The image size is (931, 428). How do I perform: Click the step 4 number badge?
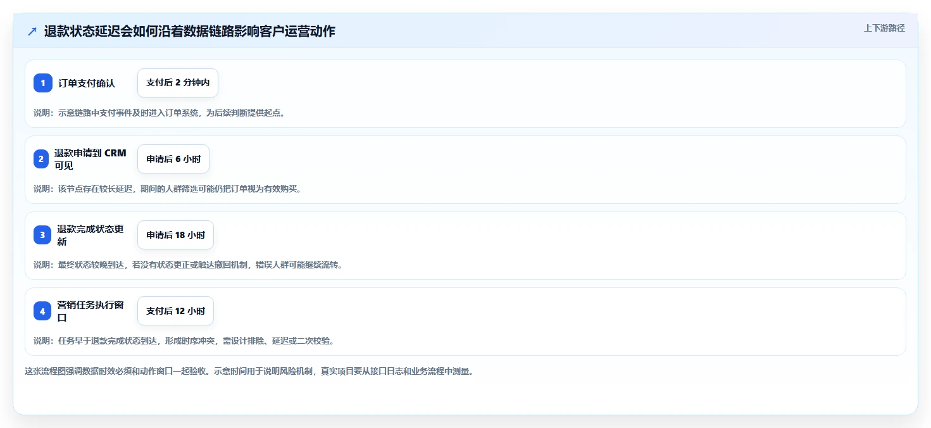(42, 311)
